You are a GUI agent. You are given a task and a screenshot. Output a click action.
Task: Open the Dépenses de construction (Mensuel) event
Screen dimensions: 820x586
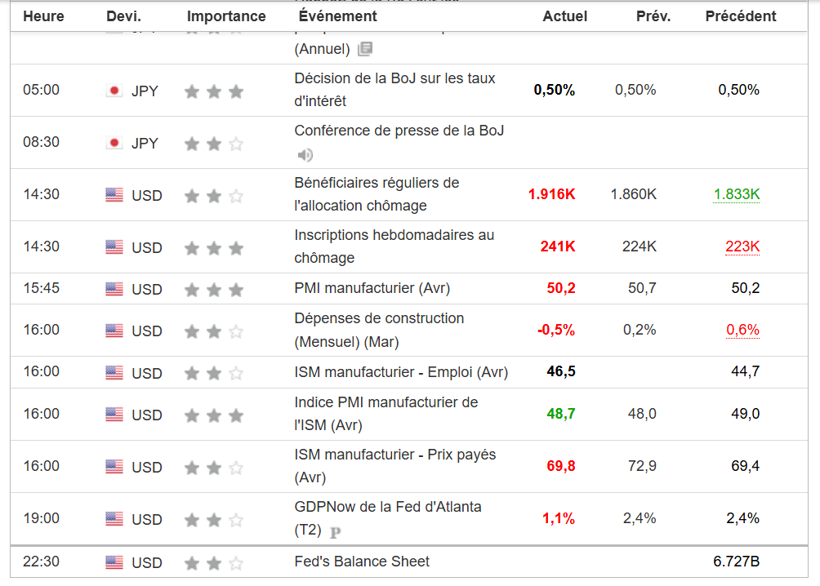(x=379, y=330)
